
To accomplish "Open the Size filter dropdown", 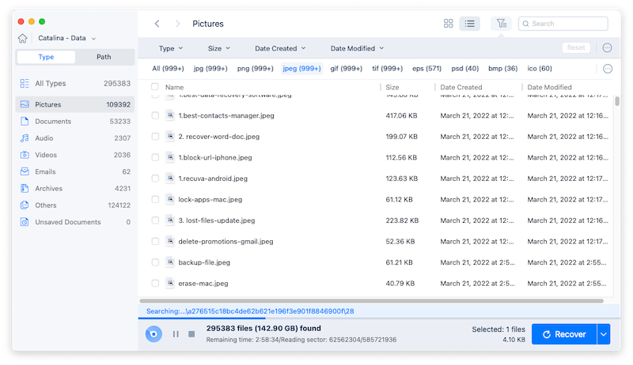I will coord(219,48).
